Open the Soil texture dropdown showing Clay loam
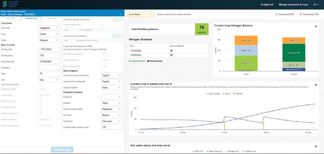The height and width of the screenshot is (154, 324). tap(112, 121)
